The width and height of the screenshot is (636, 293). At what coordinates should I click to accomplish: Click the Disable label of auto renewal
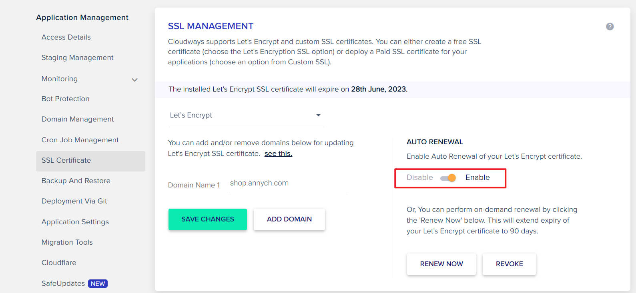point(420,177)
